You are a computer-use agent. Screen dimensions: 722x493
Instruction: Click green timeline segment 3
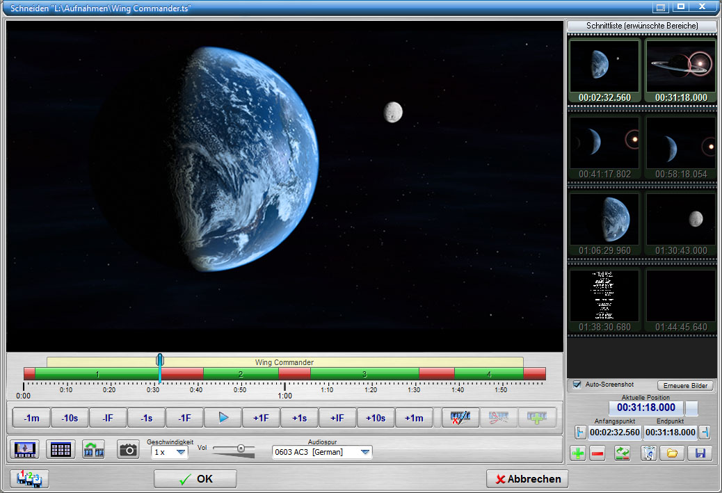click(364, 374)
